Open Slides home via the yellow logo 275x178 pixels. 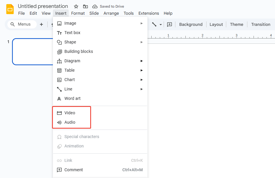pos(10,9)
